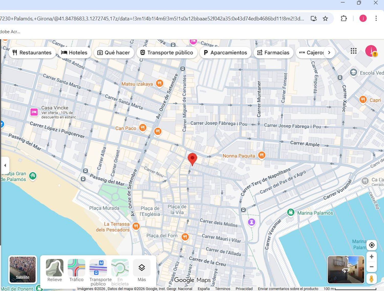Open the Casa Vincke hotel marker
This screenshot has width=384, height=291.
coord(34,112)
